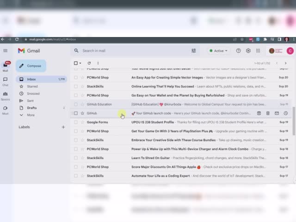Check the Vector Images email checkbox

[76, 77]
